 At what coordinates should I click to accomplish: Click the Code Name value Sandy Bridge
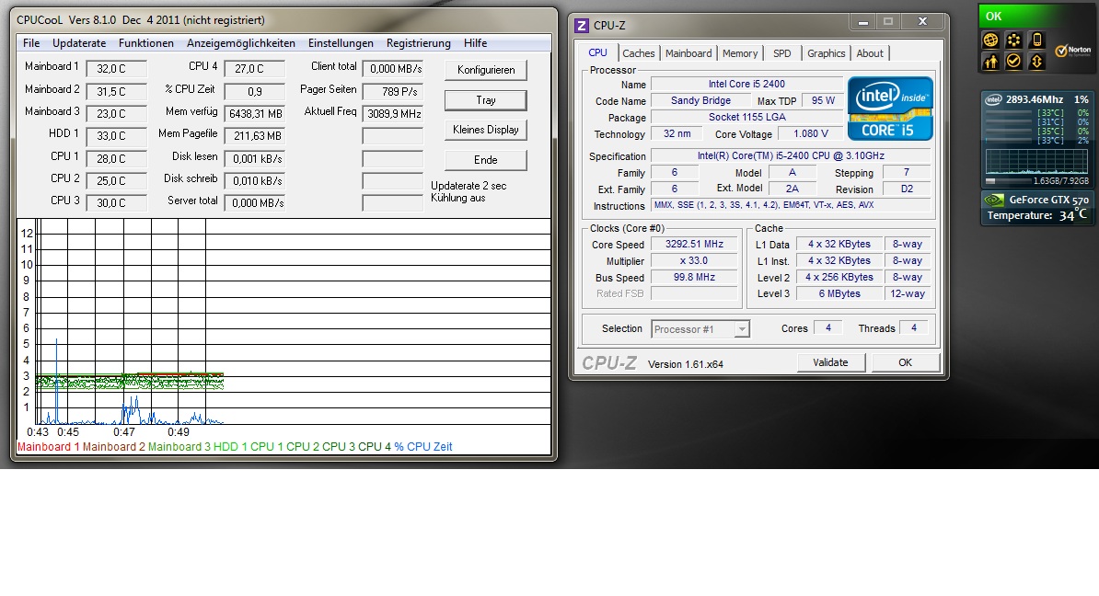[x=700, y=101]
